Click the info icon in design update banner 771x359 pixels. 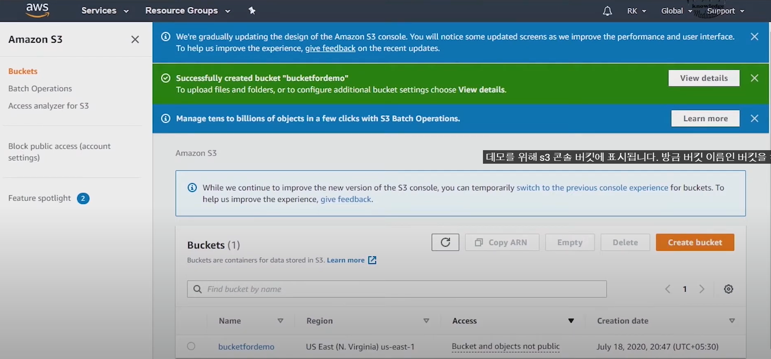[166, 37]
